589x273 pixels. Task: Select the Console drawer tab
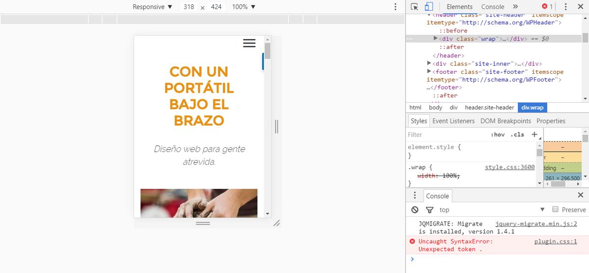[437, 196]
